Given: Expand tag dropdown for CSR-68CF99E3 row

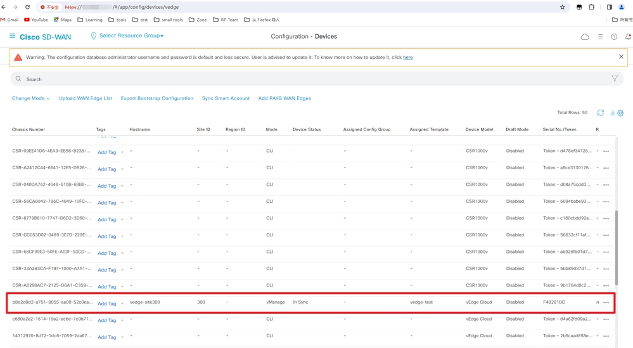Looking at the screenshot, I should pyautogui.click(x=122, y=253).
